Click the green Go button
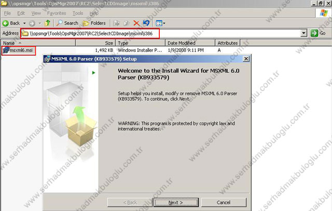 (x=318, y=33)
